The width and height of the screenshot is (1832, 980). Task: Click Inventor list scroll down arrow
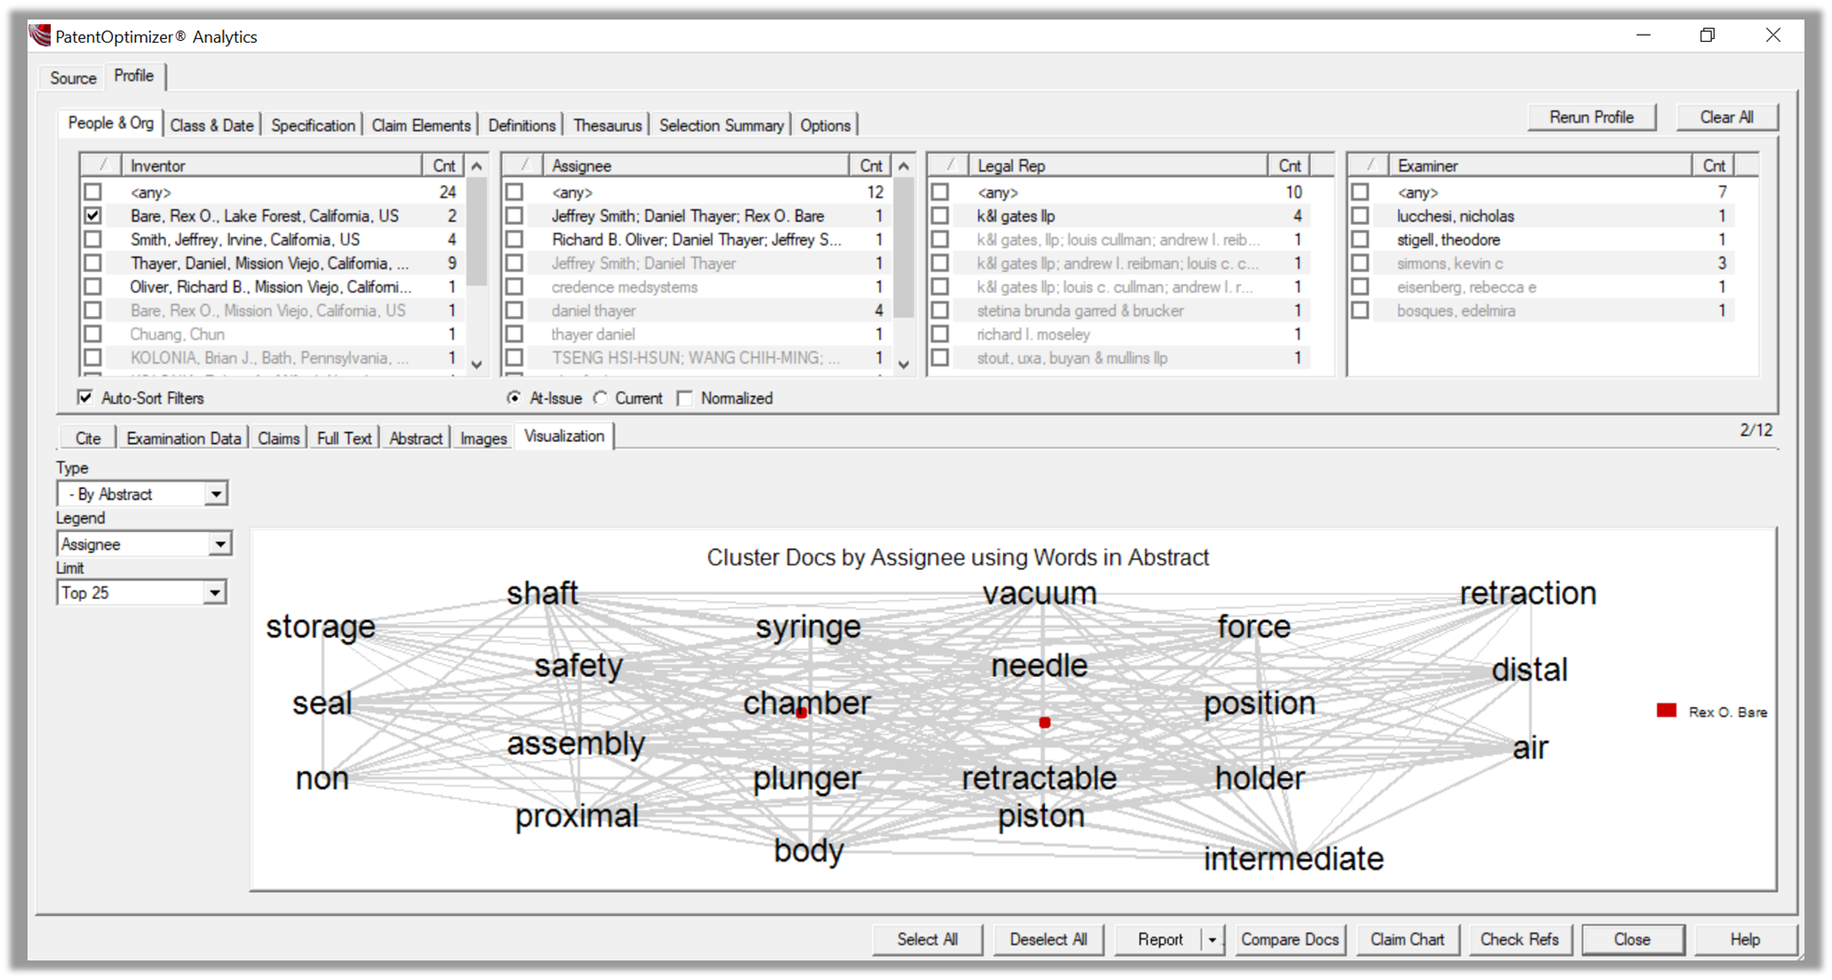477,364
